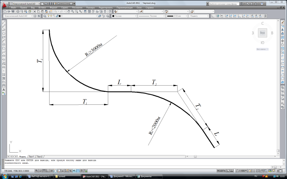Open the Классический AutoCAD workspace dropdown

coord(19,16)
